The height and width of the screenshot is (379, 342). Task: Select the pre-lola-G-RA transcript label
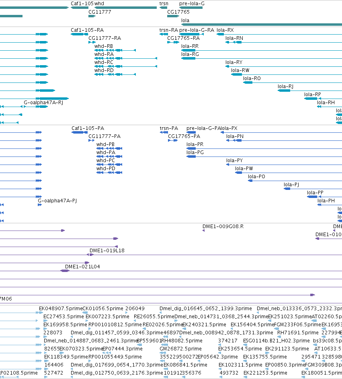[197, 30]
